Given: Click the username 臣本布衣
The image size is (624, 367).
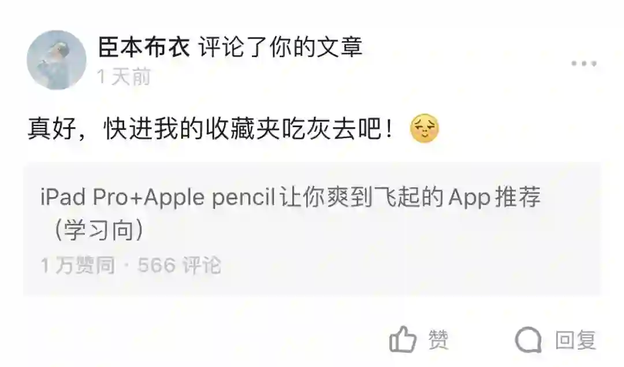Looking at the screenshot, I should [144, 47].
